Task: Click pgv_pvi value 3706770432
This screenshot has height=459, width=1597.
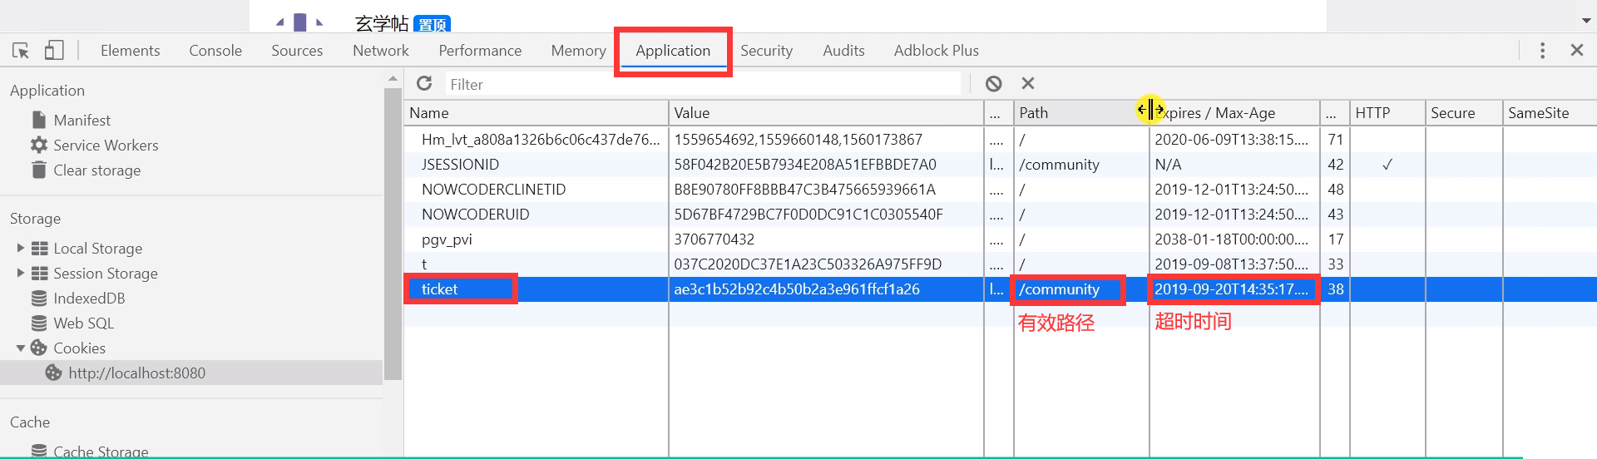Action: point(714,239)
